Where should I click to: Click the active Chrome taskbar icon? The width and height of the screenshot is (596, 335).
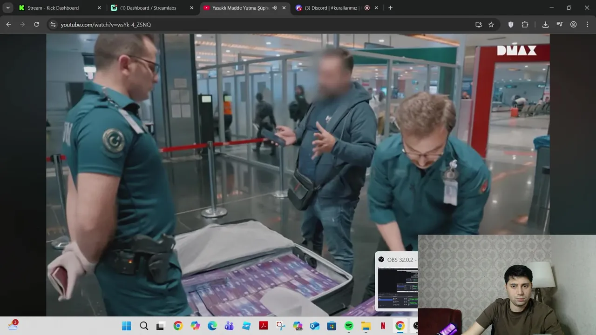pyautogui.click(x=400, y=326)
